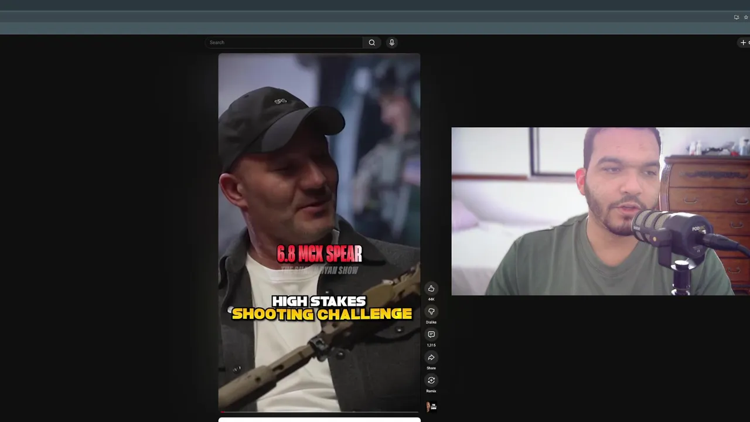Open the next Short card peeking at the bottom

[319, 420]
